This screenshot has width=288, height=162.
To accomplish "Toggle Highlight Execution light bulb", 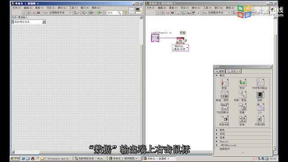I will 178,13.
